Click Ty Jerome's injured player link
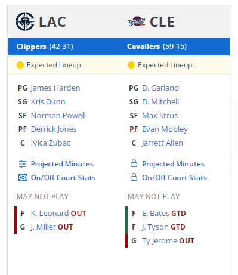 [x=159, y=241]
